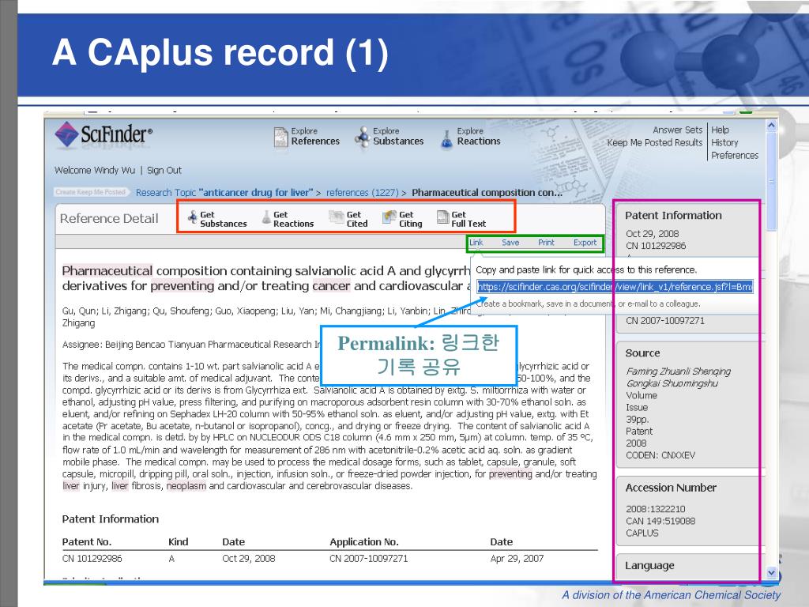Click scrollbar up arrow
Viewport: 809px width, 607px height.
tap(771, 125)
